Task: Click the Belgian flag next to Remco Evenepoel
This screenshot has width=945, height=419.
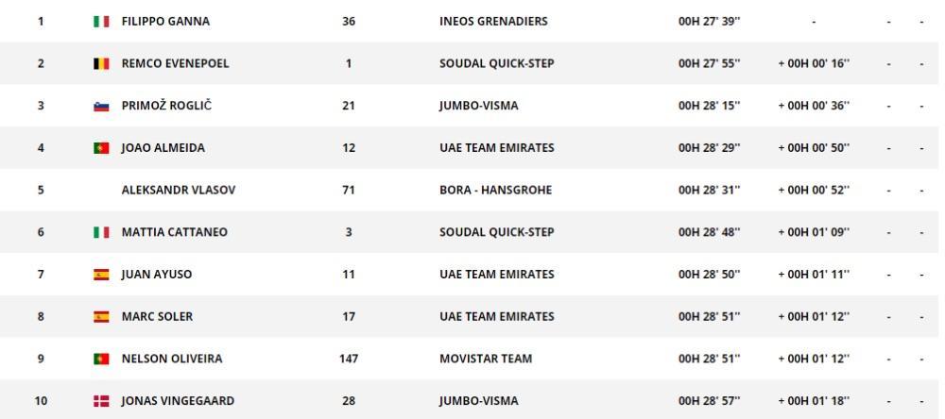Action: [101, 64]
